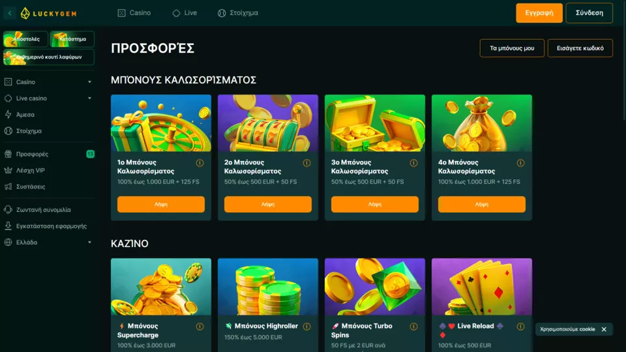
Task: Expand the Casino sidebar dropdown arrow
Action: 89,82
